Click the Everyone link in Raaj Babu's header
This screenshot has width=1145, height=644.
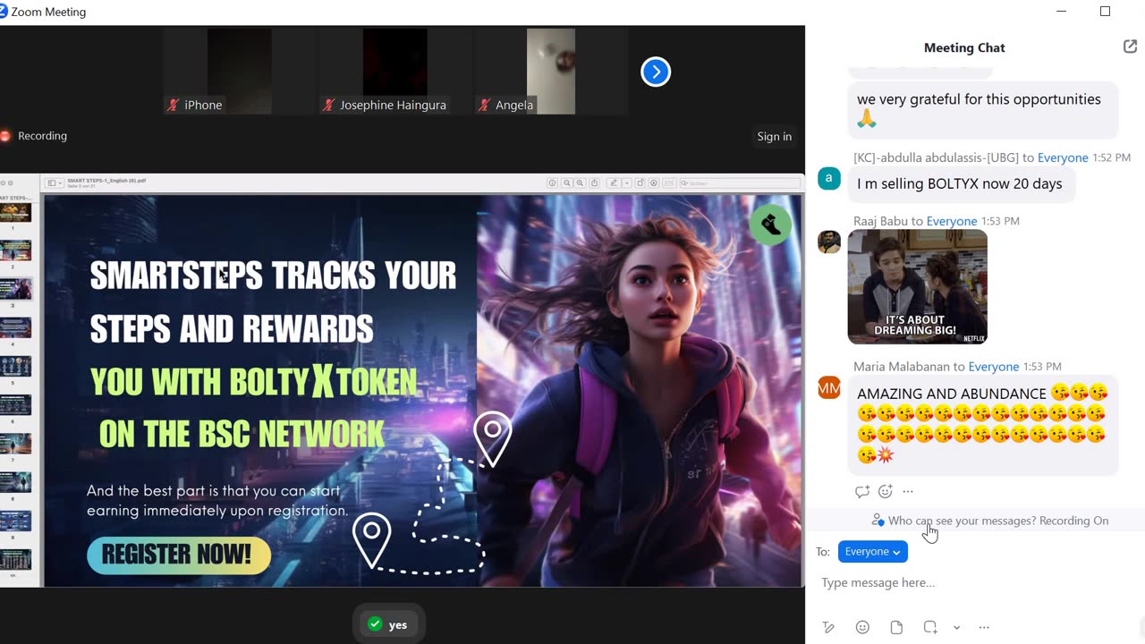(x=952, y=221)
